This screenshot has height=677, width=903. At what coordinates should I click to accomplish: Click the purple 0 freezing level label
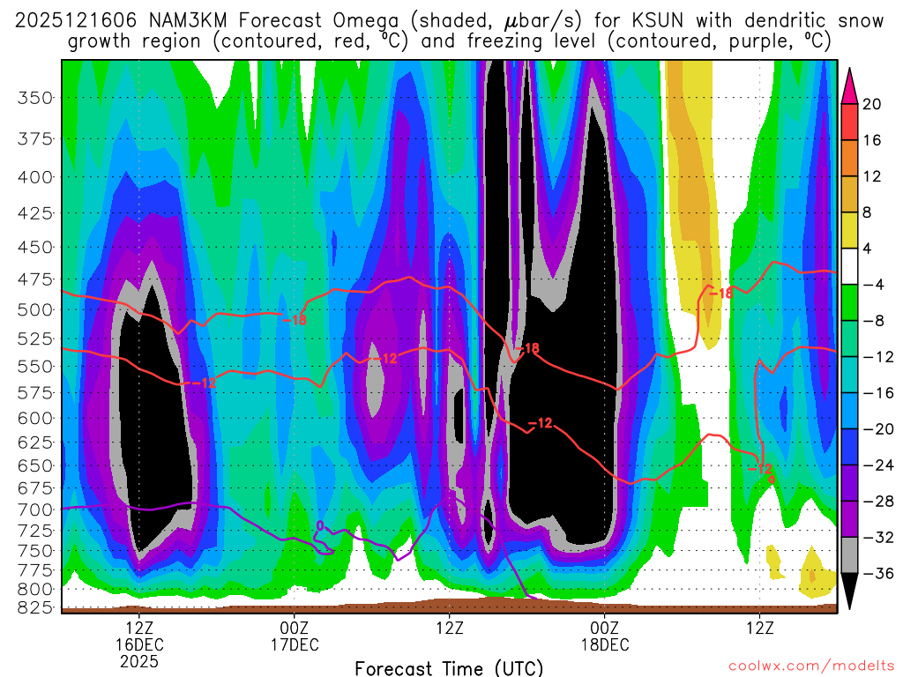[x=320, y=525]
